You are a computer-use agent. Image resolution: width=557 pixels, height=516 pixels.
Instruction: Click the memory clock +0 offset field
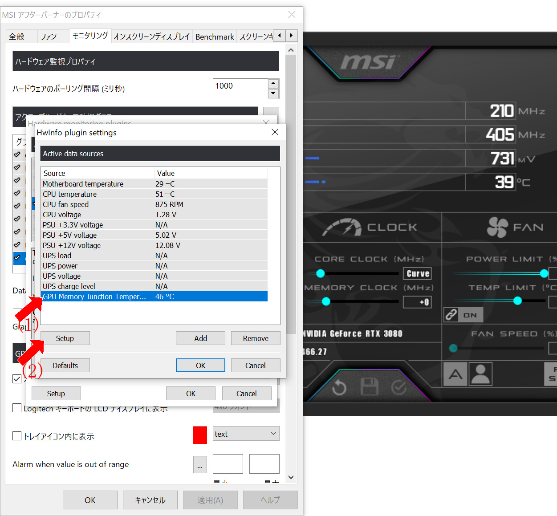pyautogui.click(x=417, y=302)
